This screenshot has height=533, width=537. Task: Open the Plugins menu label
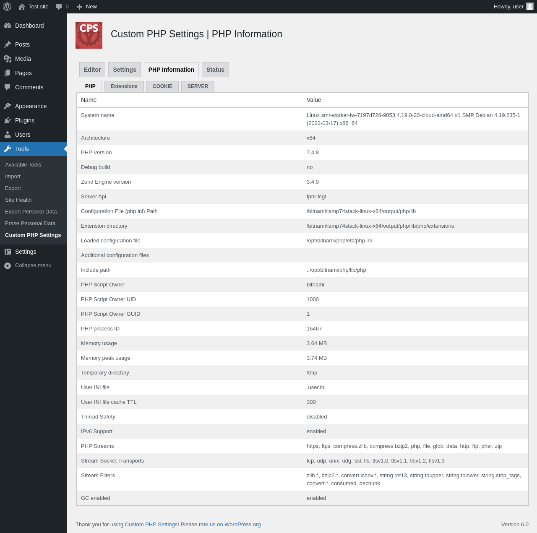25,120
